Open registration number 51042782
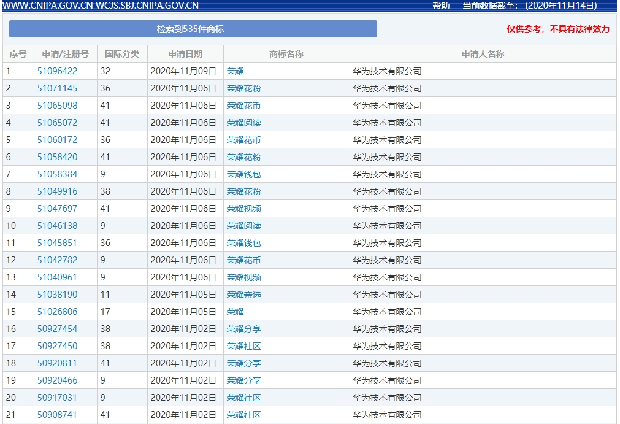Viewport: 620px width, 424px height. [57, 260]
